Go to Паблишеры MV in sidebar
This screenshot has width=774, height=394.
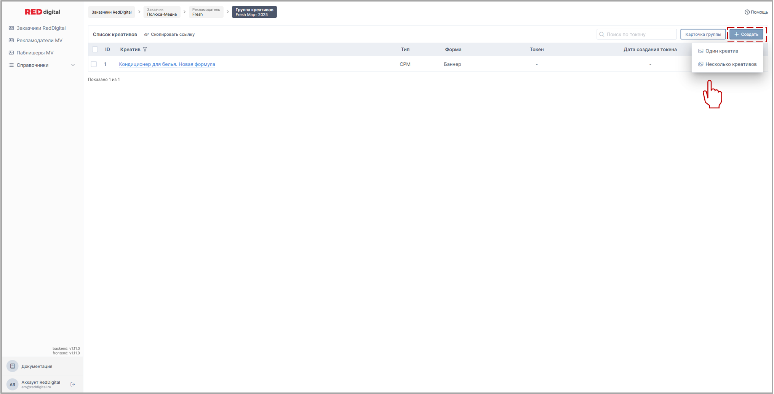pos(35,53)
